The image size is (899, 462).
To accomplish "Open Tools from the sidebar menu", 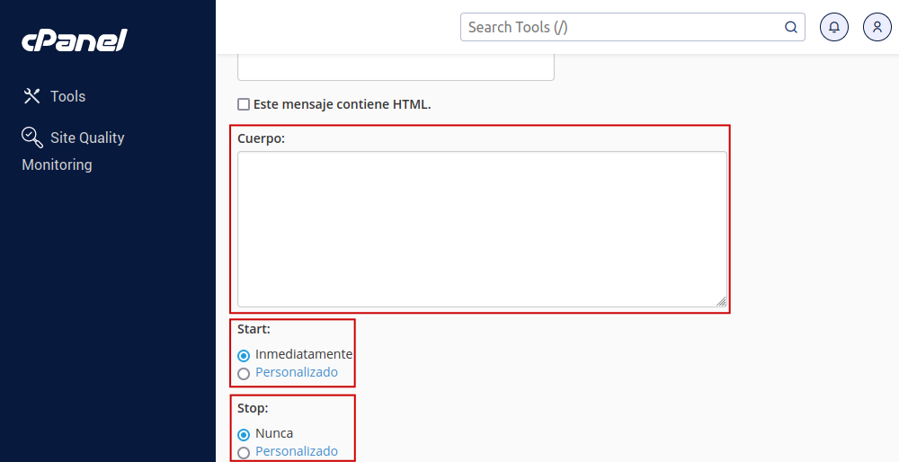I will pos(67,96).
